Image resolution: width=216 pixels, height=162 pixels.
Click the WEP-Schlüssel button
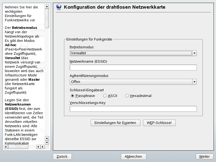[159, 123]
